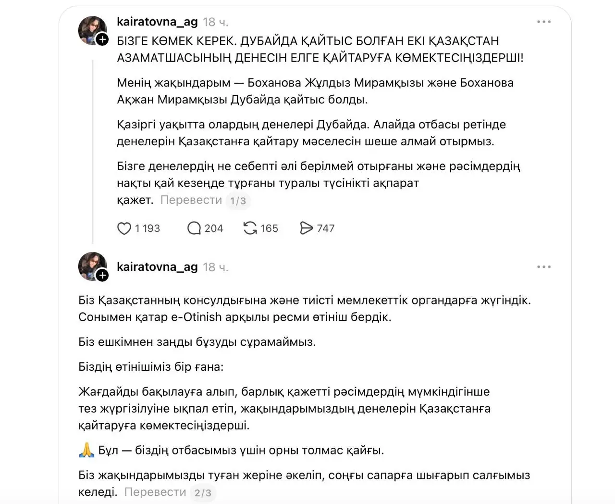Open the second post's 18 ч. timestamp
615x504 pixels.
216,267
